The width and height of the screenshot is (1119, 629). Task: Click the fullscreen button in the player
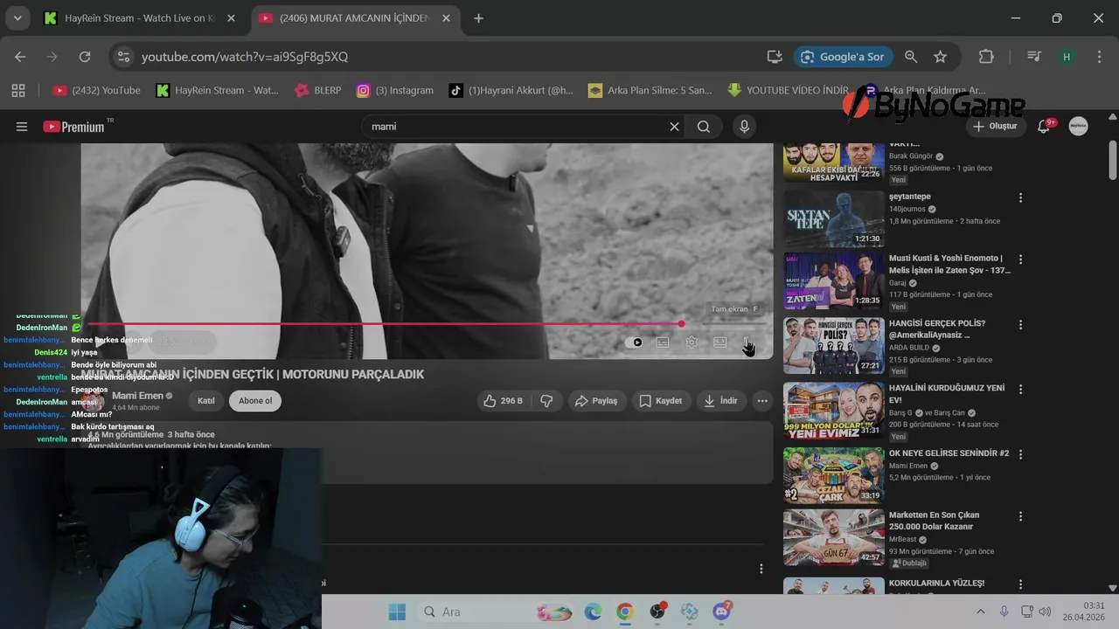coord(747,342)
